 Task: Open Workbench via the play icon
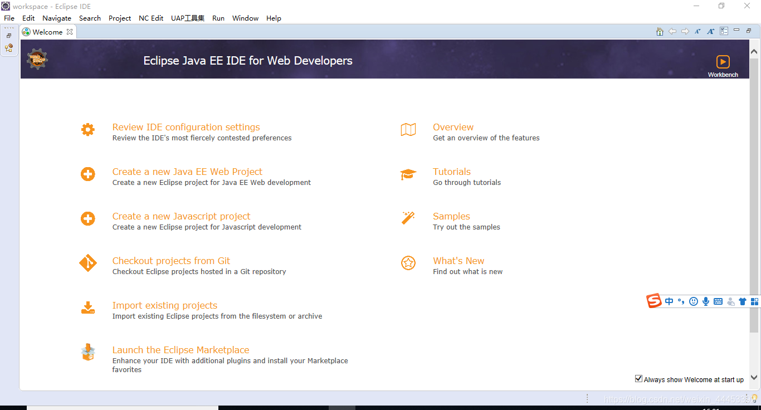(x=723, y=61)
